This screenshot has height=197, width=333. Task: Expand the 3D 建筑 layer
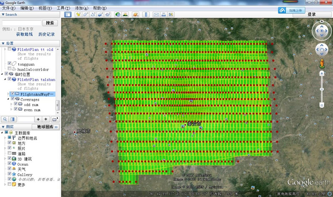[x=5, y=159]
